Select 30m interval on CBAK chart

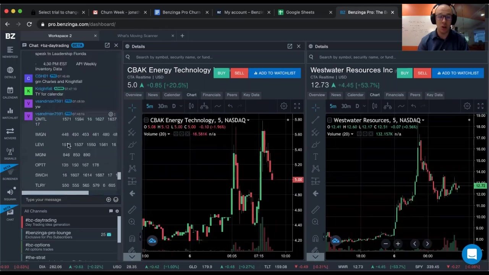tap(163, 106)
